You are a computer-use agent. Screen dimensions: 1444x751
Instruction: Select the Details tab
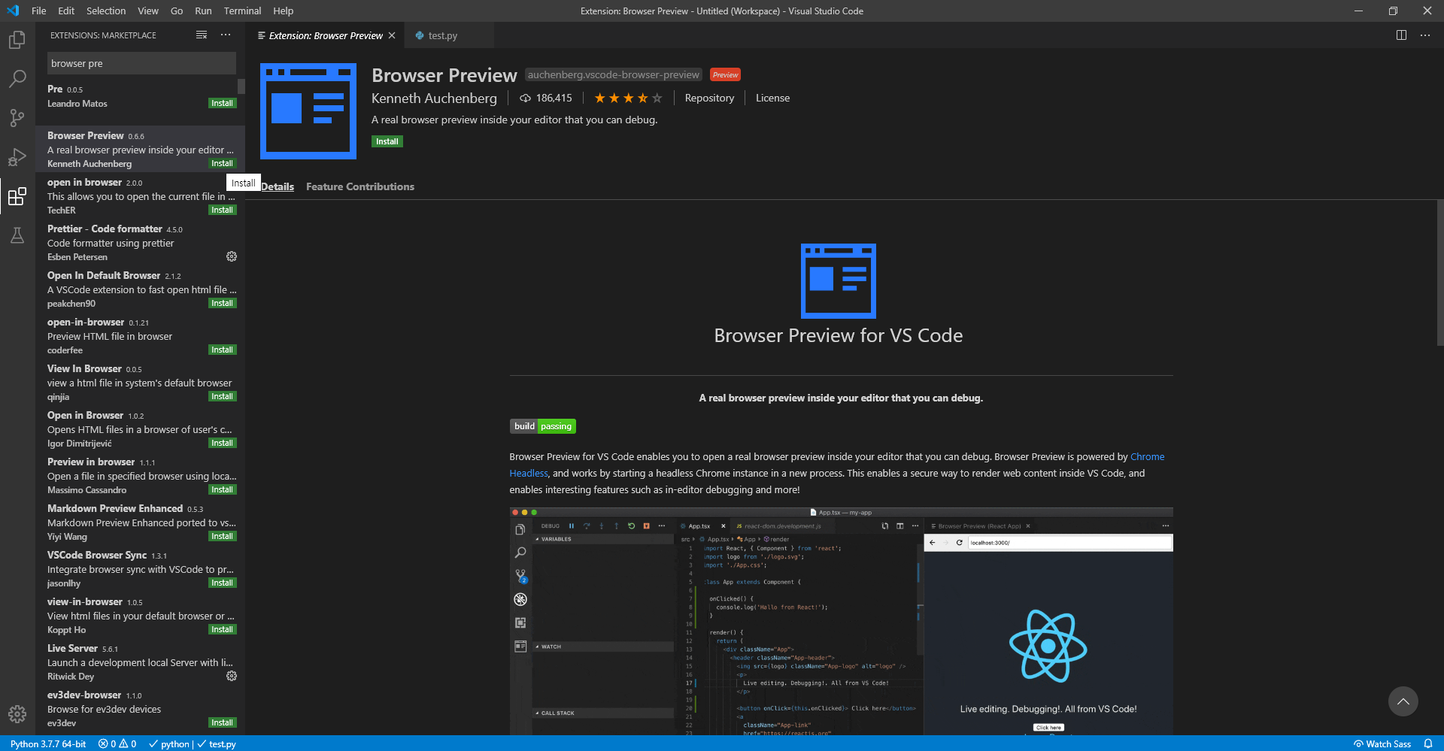tap(278, 186)
